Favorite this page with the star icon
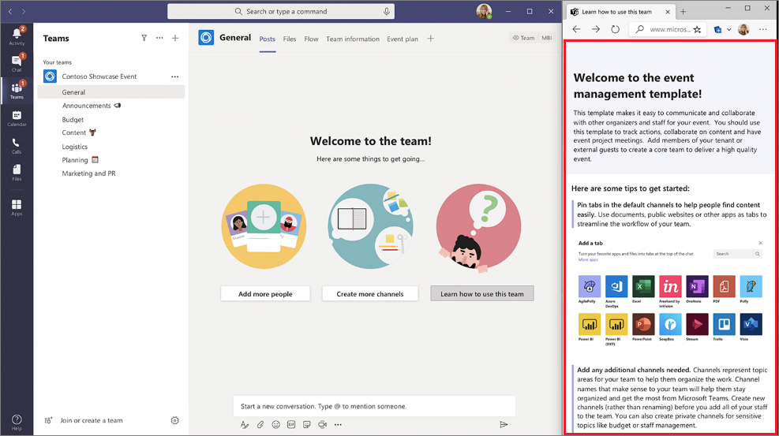Screen dimensions: 779x436 point(698,29)
